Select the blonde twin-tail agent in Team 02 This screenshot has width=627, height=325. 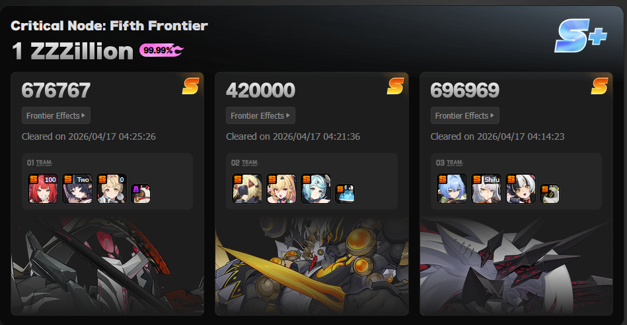[281, 189]
